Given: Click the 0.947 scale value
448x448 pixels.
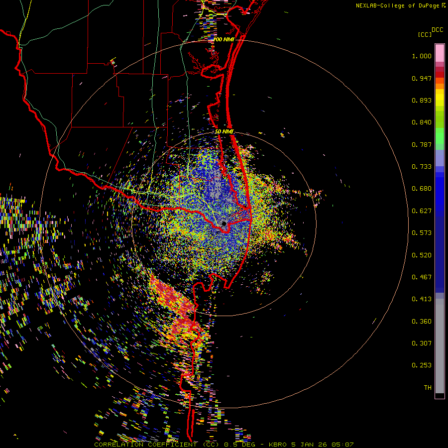Looking at the screenshot, I should 422,78.
